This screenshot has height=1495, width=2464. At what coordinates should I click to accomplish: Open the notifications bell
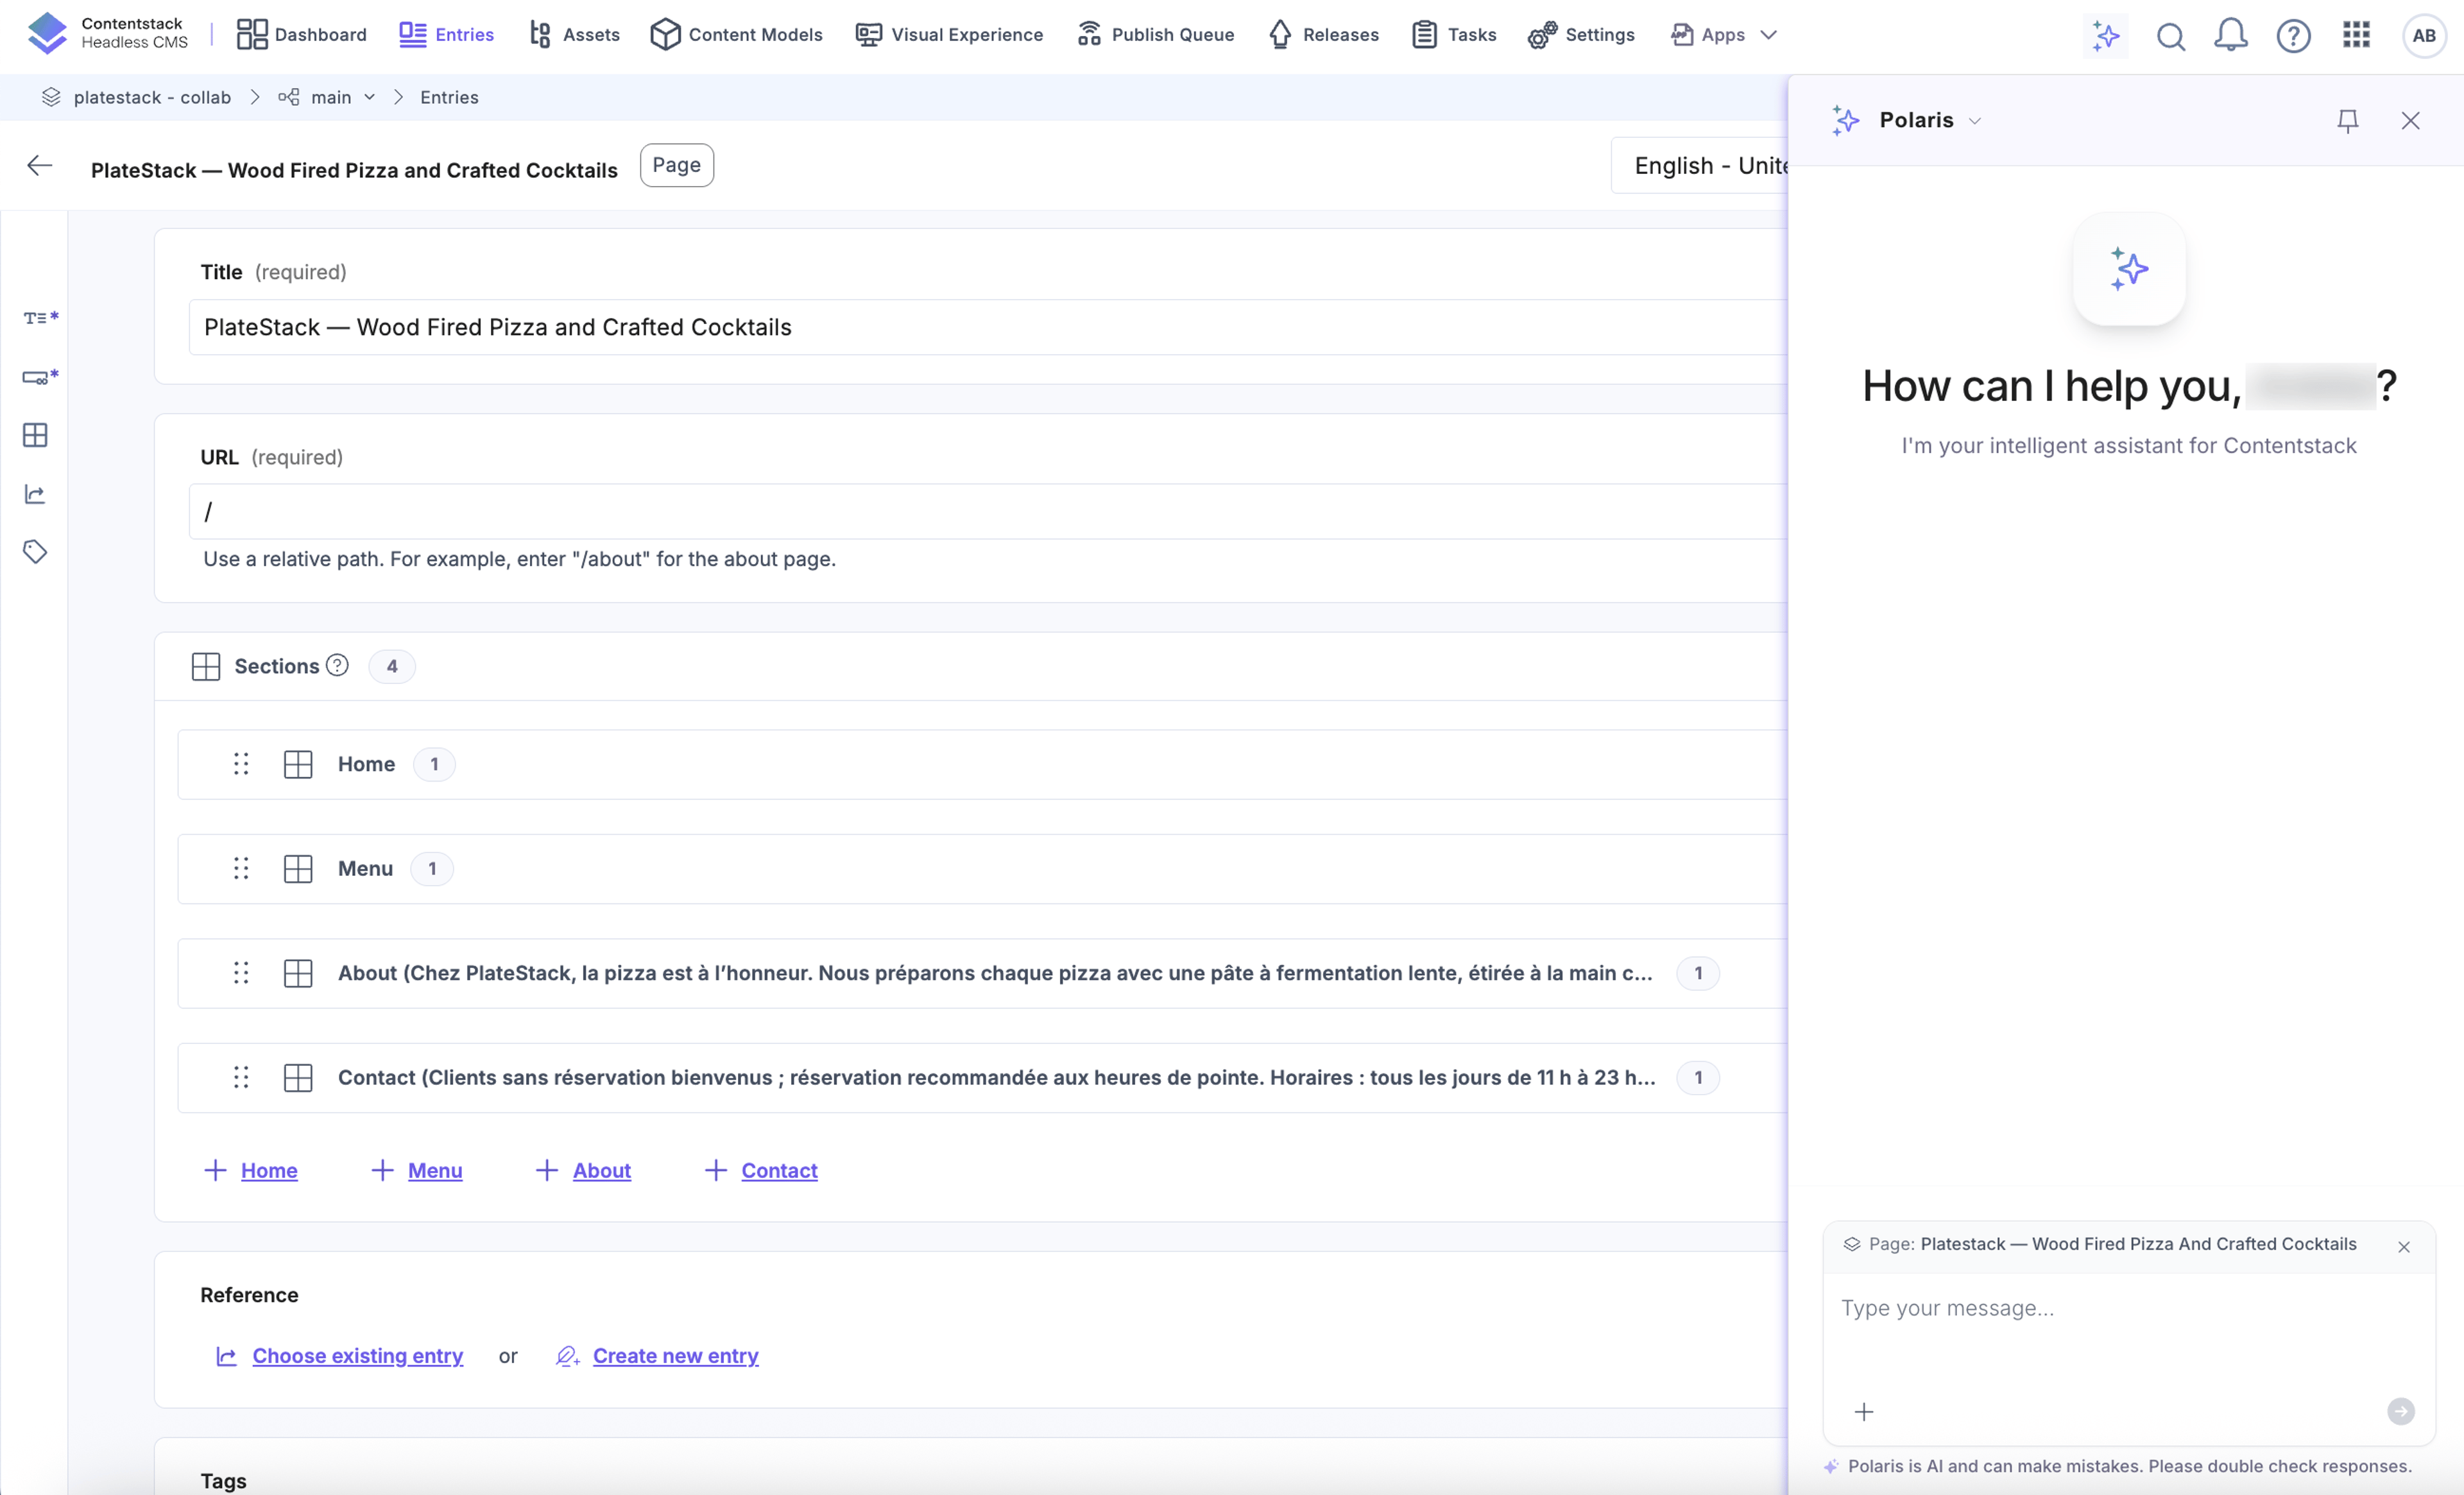(x=2230, y=36)
